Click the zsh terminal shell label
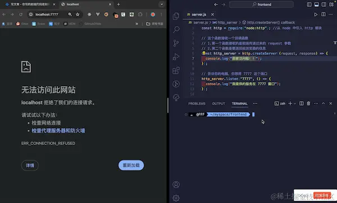 280,103
